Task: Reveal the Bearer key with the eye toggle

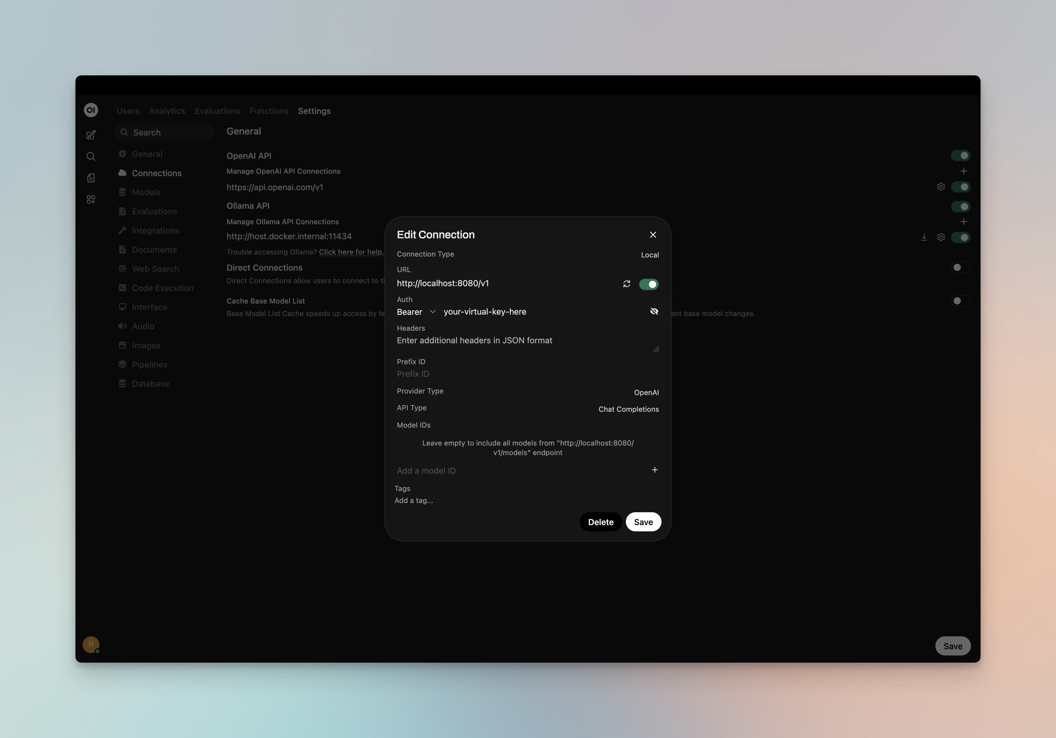Action: point(655,311)
